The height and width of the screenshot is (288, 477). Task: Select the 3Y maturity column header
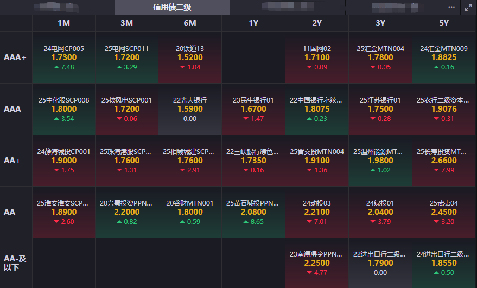[380, 23]
